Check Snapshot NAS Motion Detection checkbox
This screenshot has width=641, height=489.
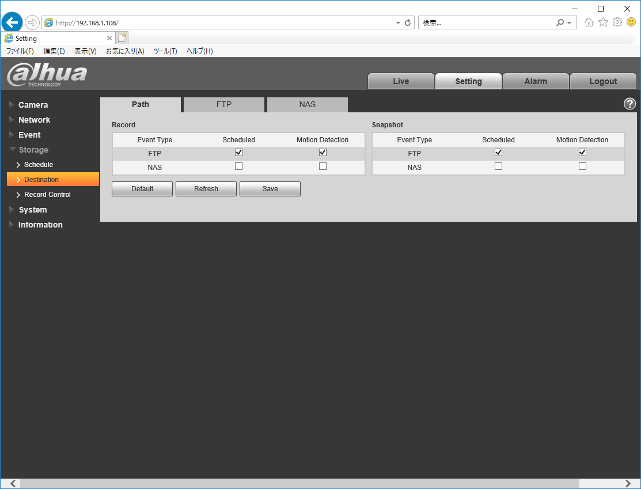tap(582, 166)
